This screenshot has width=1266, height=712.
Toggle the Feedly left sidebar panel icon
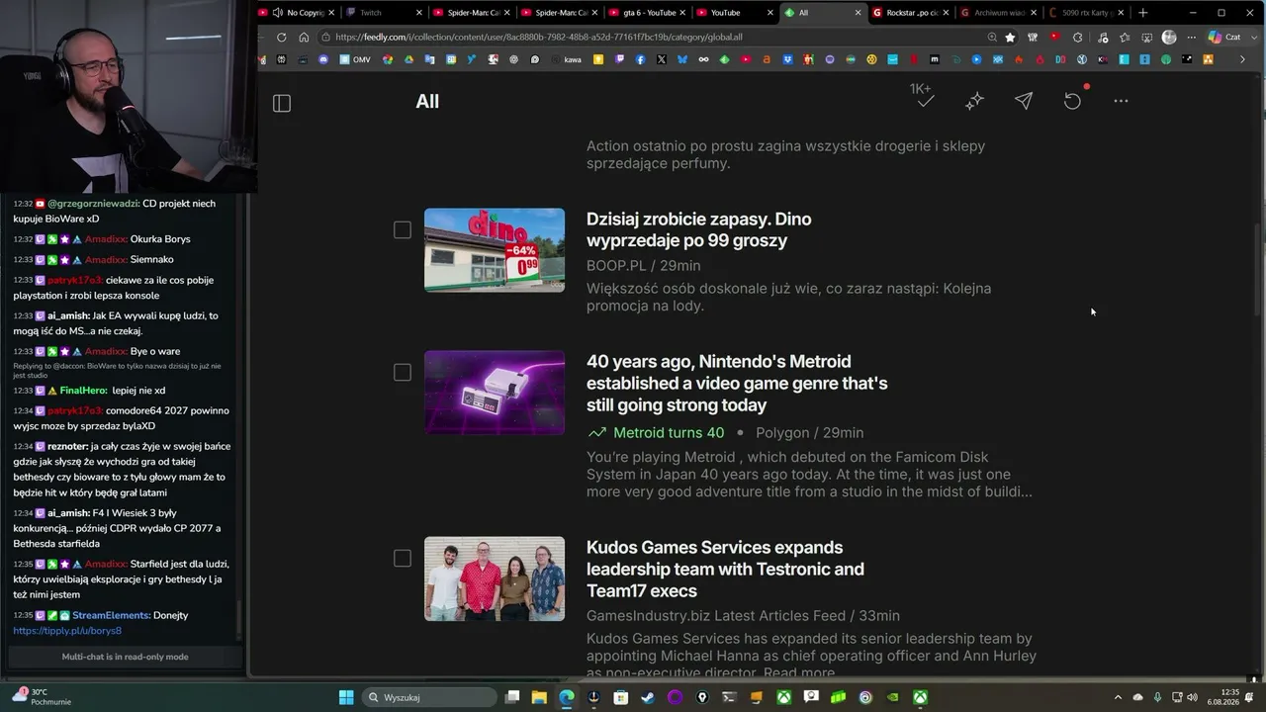[282, 103]
